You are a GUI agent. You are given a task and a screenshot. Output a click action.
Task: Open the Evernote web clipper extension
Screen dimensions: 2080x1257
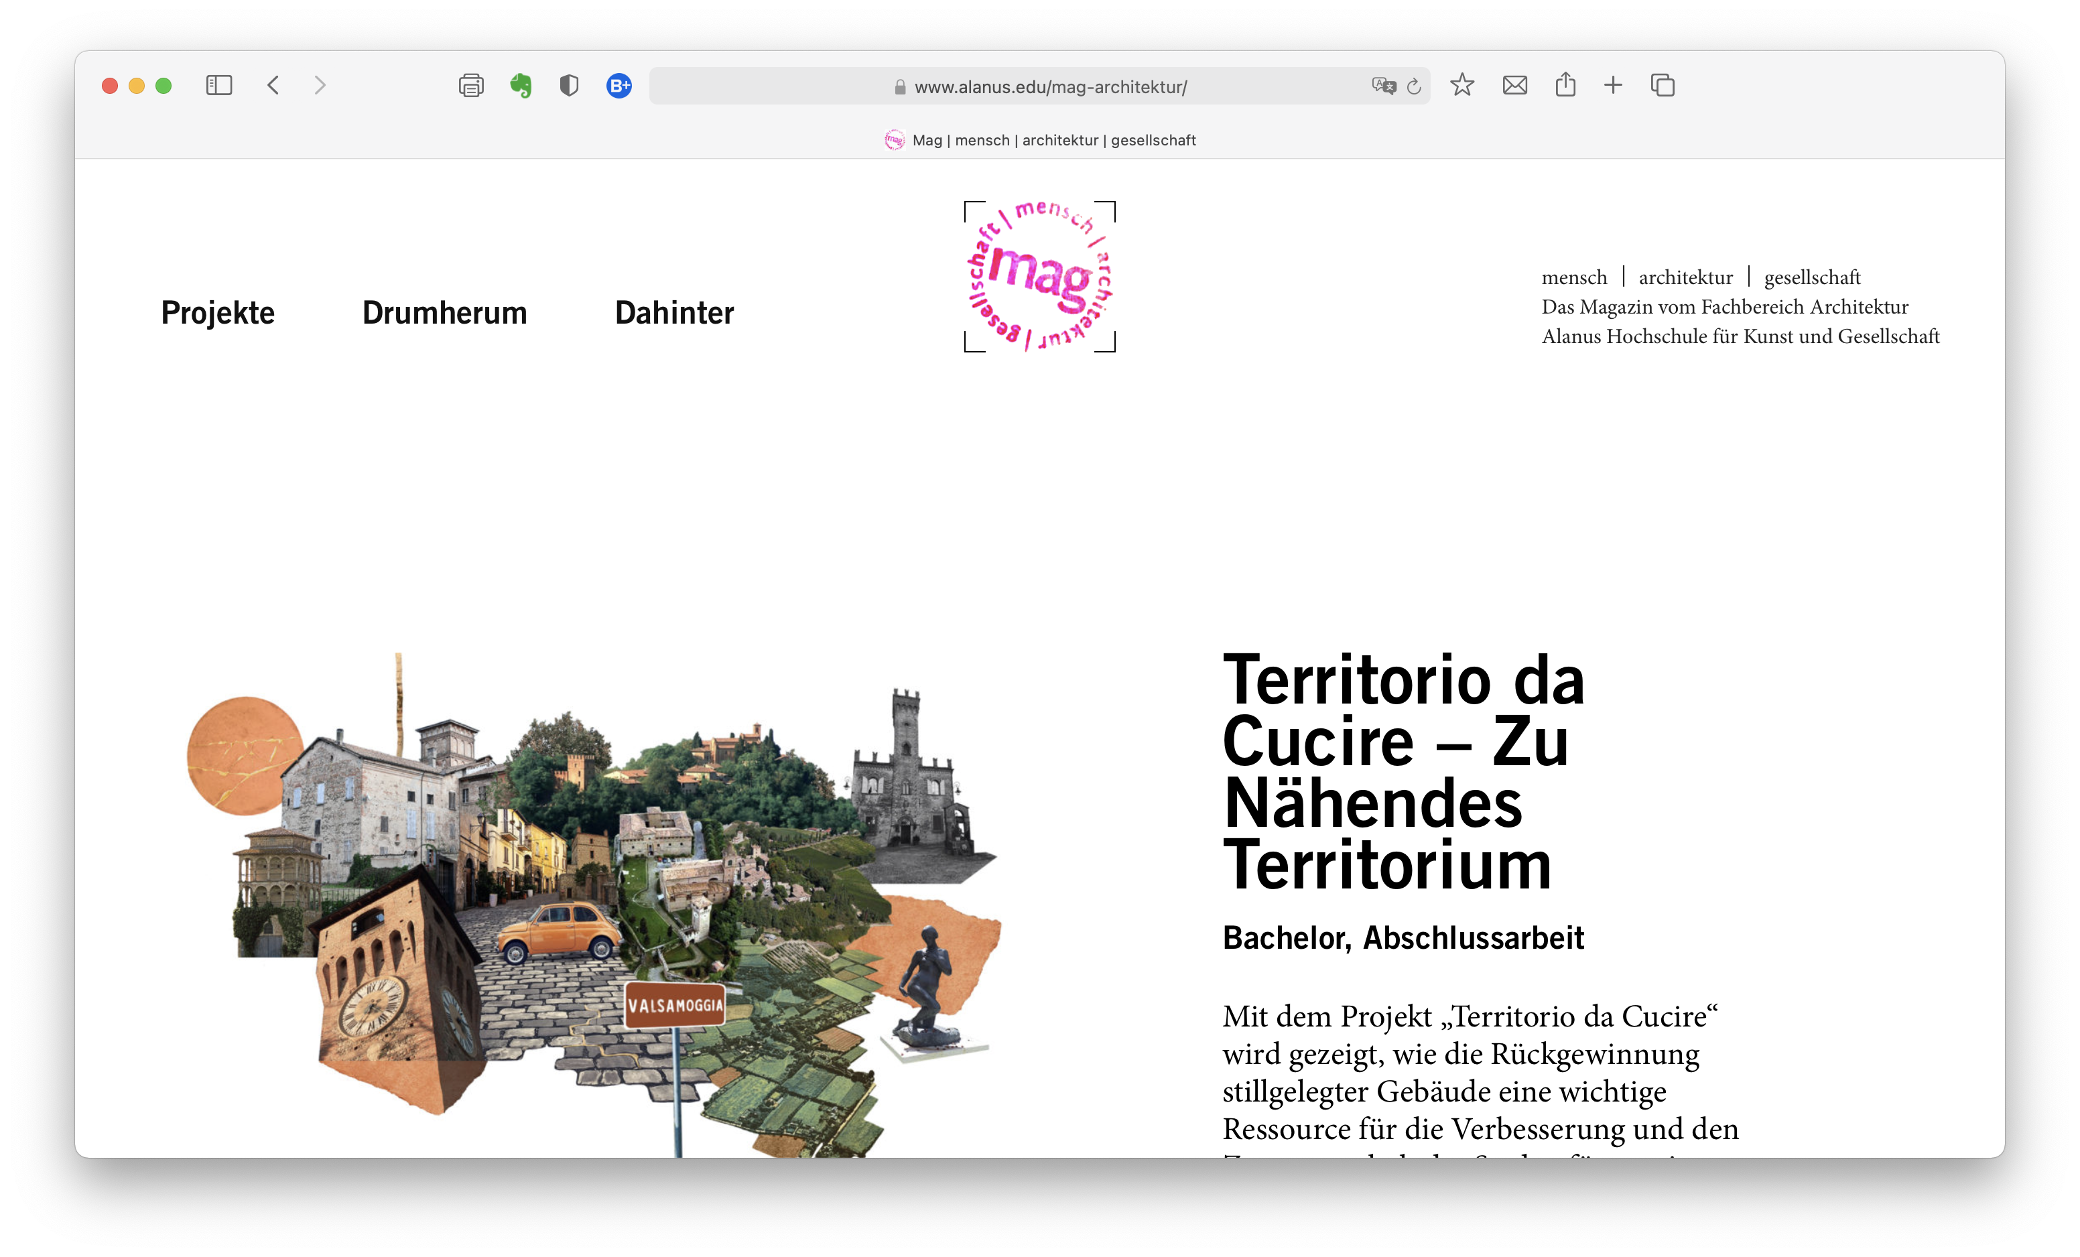[x=521, y=85]
